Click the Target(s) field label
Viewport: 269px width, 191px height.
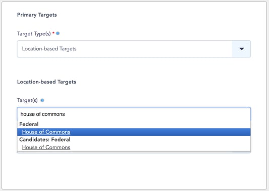(27, 100)
